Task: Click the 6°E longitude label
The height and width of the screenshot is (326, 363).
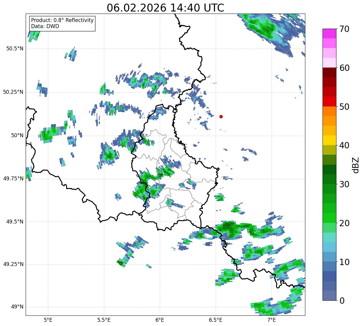Action: 160,320
